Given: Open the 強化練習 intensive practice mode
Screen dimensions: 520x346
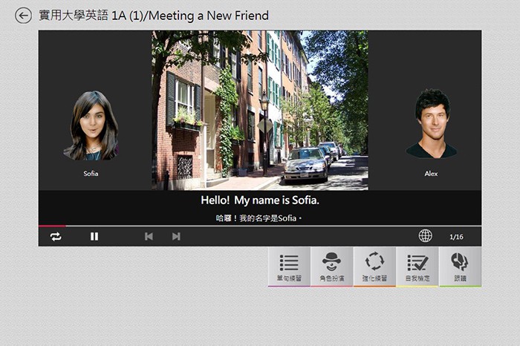Looking at the screenshot, I should pyautogui.click(x=374, y=267).
